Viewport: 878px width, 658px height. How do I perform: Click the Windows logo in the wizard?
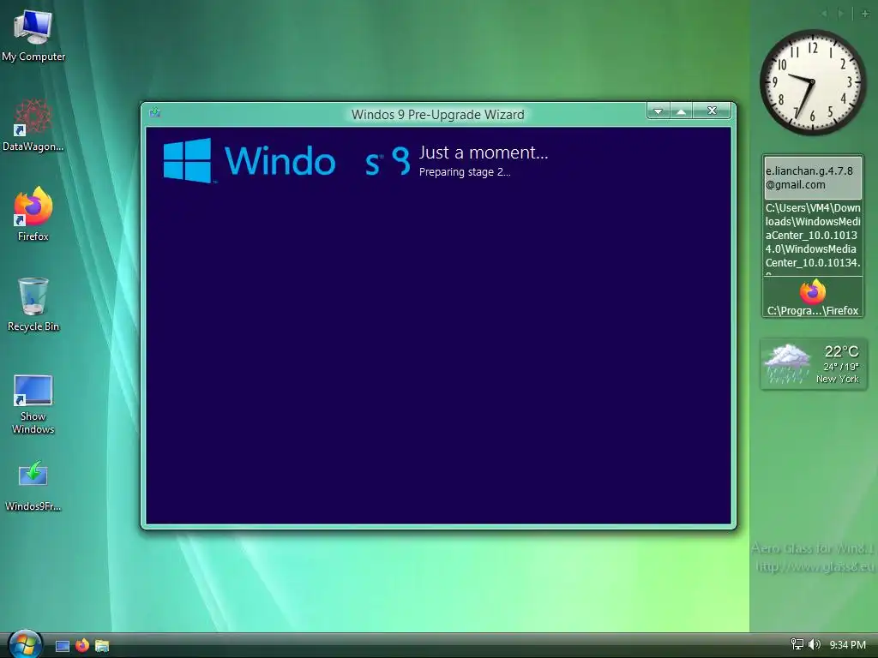click(x=188, y=160)
